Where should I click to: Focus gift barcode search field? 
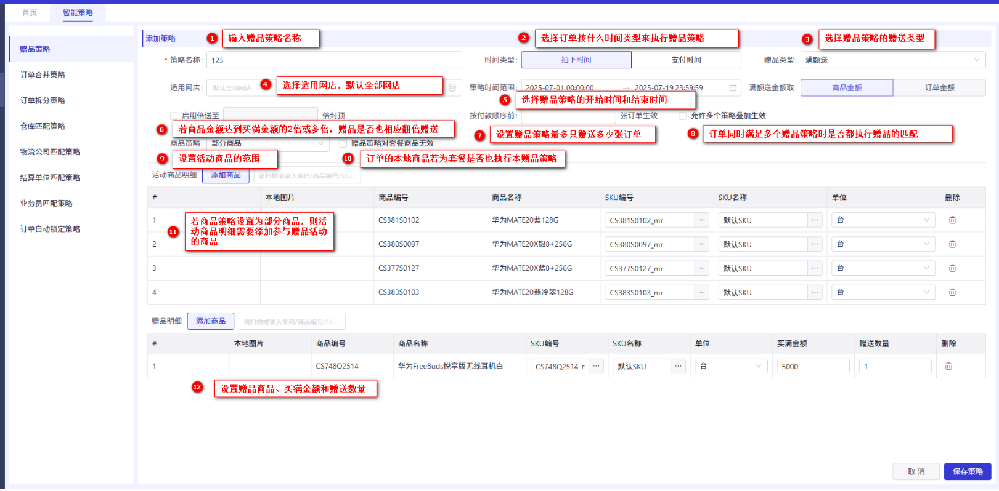pos(292,321)
